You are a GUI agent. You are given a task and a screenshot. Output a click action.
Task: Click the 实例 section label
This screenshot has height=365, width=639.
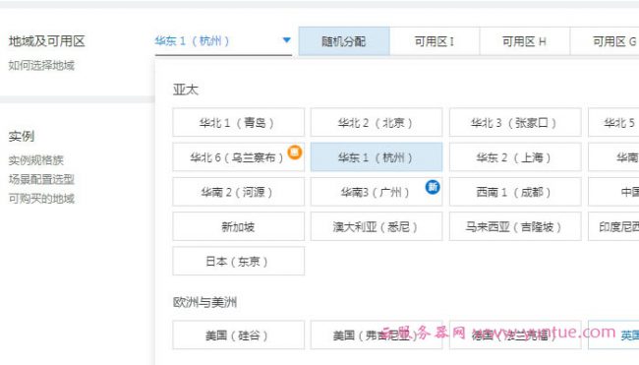[22, 136]
